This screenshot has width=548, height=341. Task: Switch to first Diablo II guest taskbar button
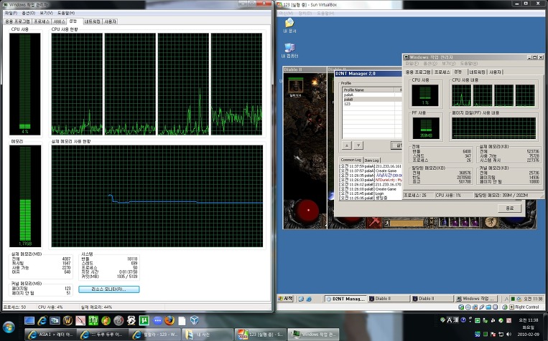[x=389, y=299]
